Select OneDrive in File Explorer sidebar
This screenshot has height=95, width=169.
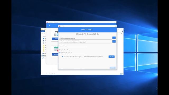pyautogui.click(x=44, y=53)
